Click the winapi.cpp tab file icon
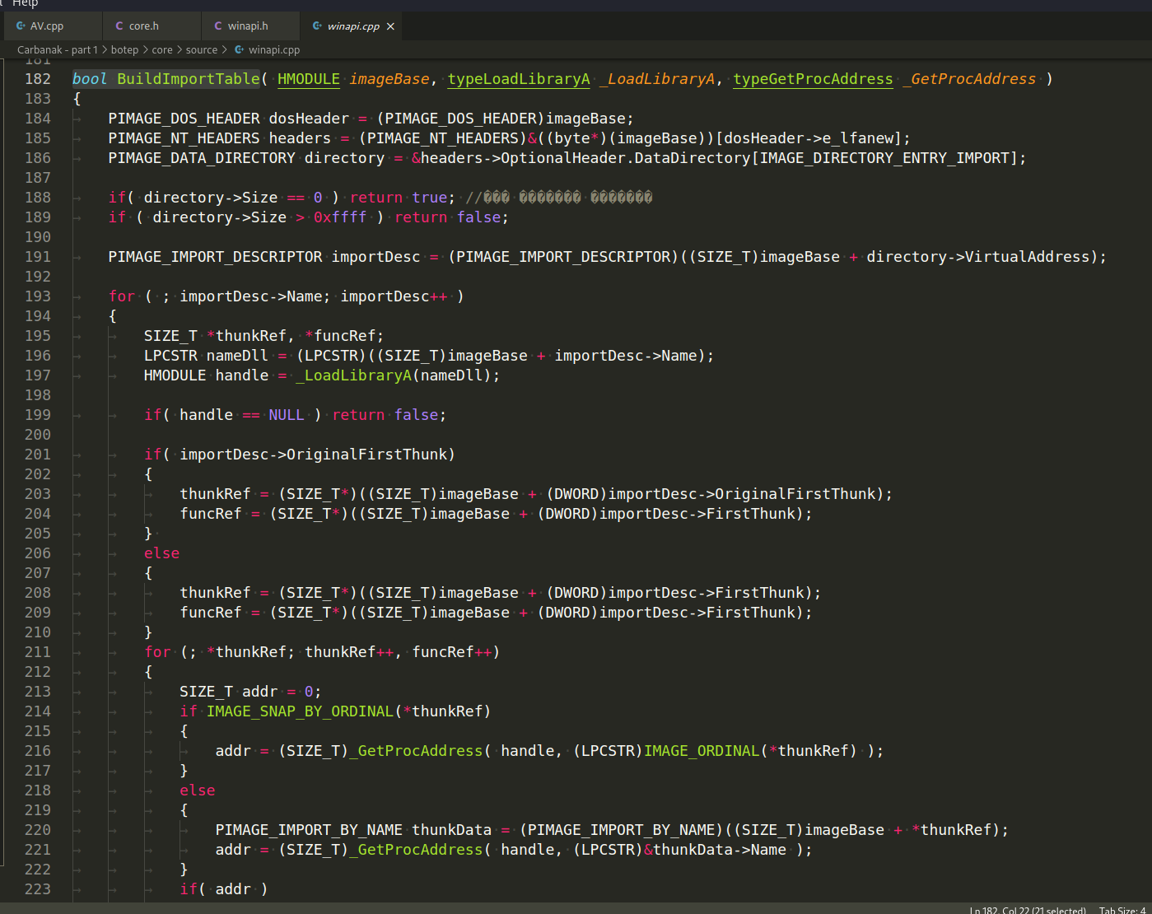This screenshot has width=1152, height=914. tap(317, 26)
